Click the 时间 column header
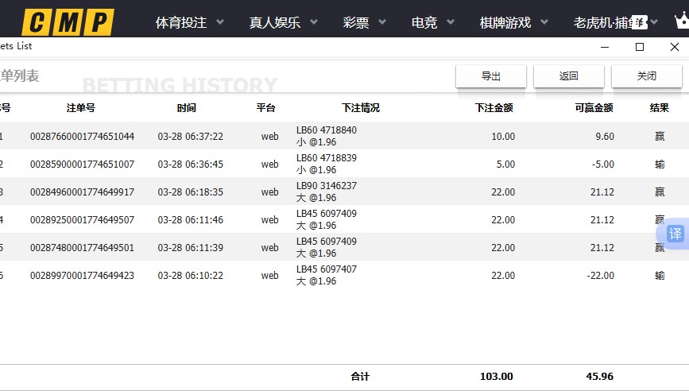The height and width of the screenshot is (391, 689). point(187,108)
